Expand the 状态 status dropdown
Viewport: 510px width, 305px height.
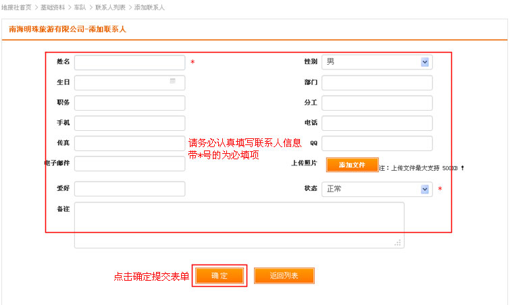point(425,190)
